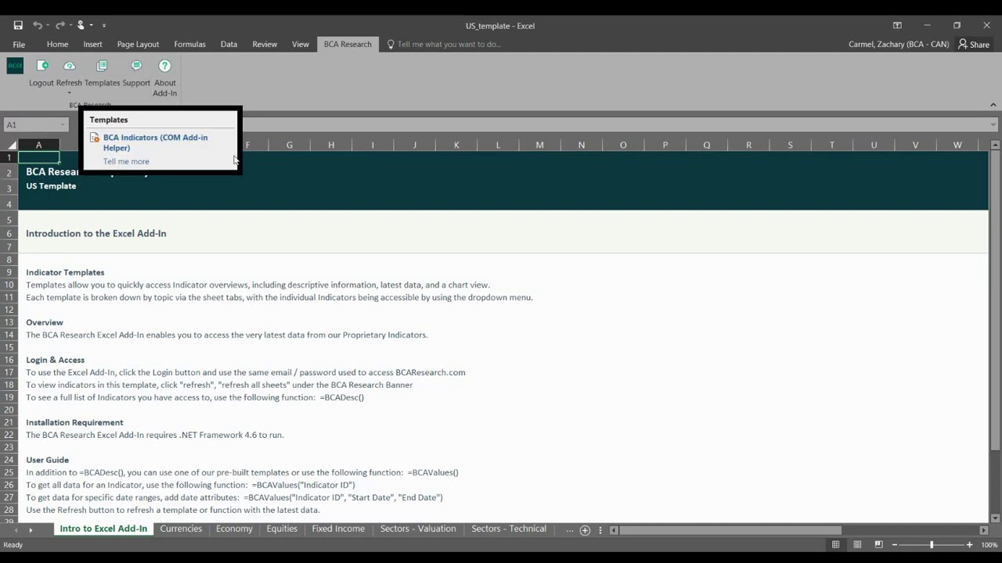Click the zoom level 100% indicator
This screenshot has width=1002, height=563.
[989, 545]
